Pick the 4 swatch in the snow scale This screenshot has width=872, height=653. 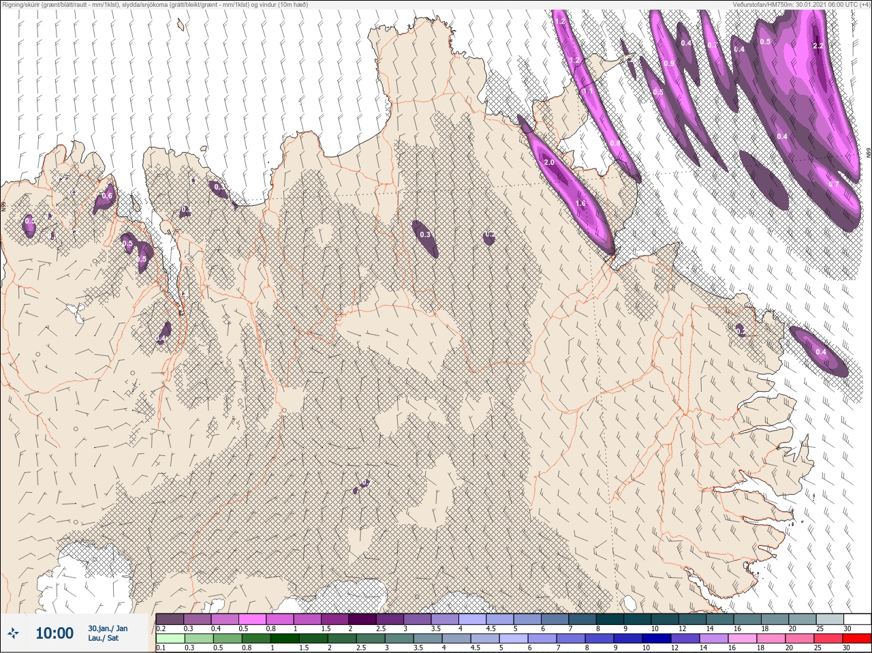(473, 619)
